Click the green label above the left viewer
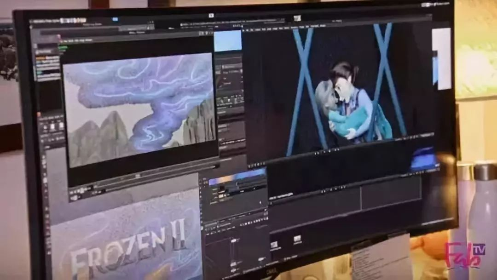The width and height of the screenshot is (497, 280). 63,48
